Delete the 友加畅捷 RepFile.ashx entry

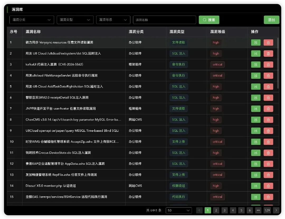pos(268,175)
